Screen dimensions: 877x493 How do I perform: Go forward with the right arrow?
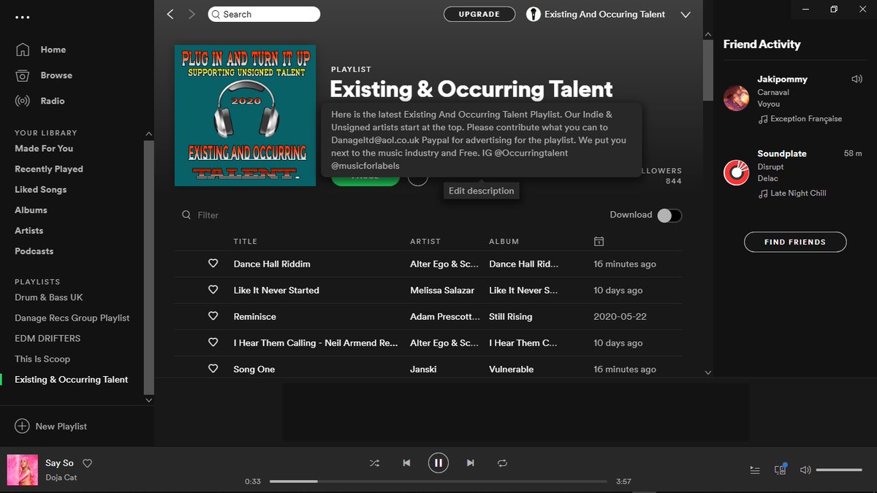pyautogui.click(x=191, y=14)
